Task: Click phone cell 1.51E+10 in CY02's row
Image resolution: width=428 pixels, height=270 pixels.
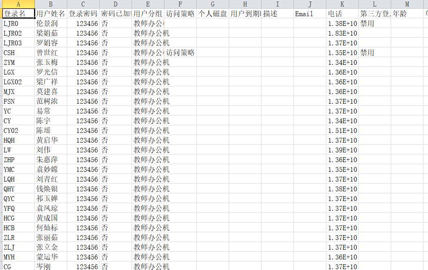Action: [x=342, y=131]
